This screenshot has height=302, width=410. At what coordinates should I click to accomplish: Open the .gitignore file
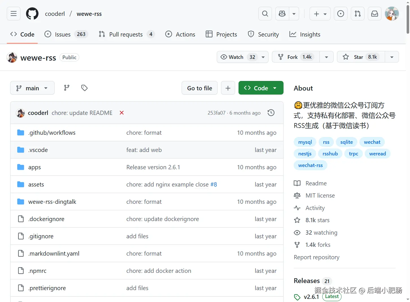(x=41, y=236)
